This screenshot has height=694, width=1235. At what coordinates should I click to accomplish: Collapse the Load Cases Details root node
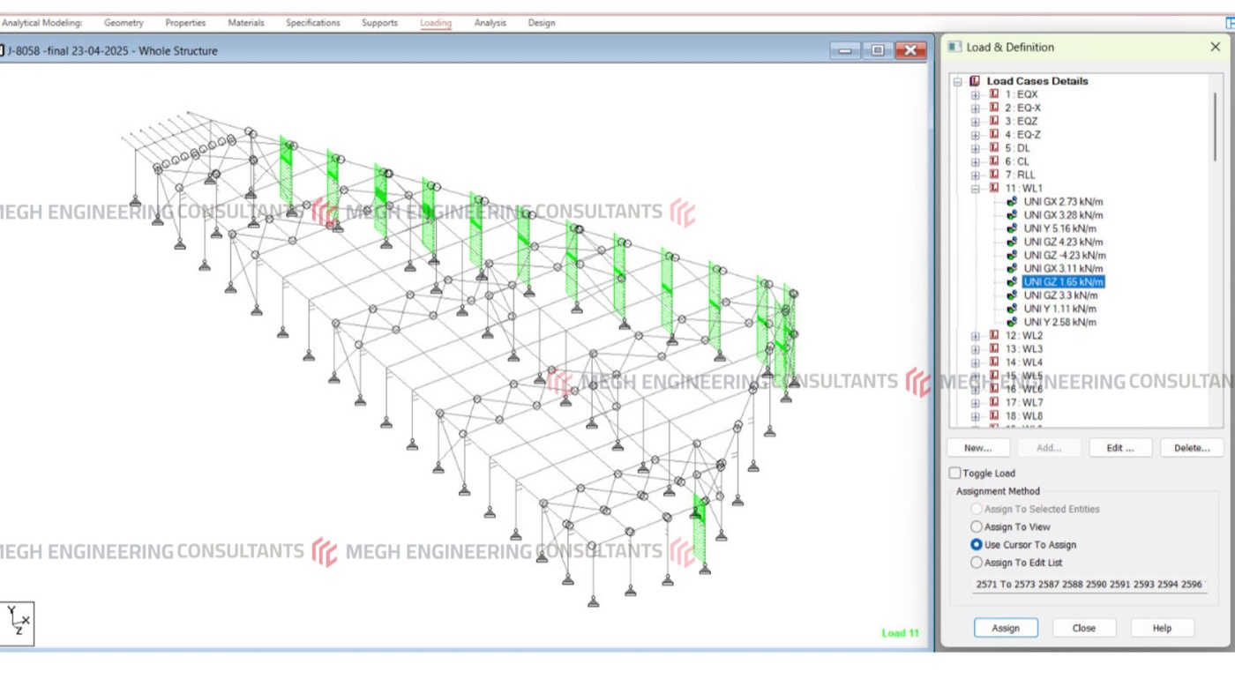click(957, 81)
